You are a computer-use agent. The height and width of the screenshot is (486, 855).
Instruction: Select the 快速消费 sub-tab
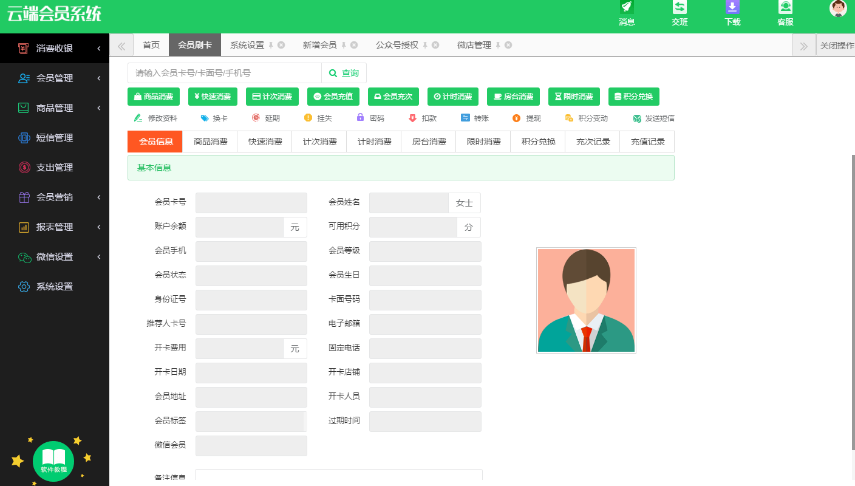coord(265,142)
